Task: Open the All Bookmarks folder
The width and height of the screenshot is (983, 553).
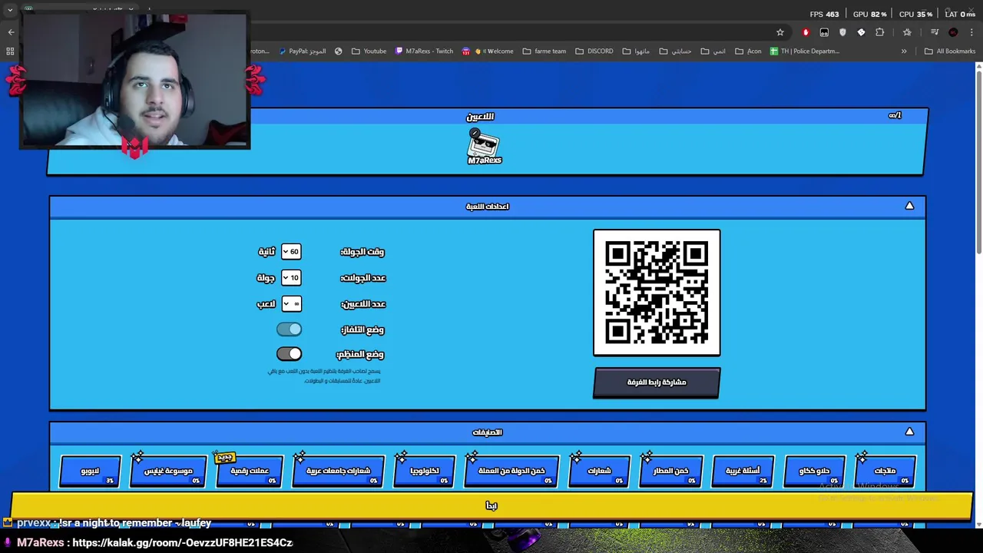Action: coord(950,51)
